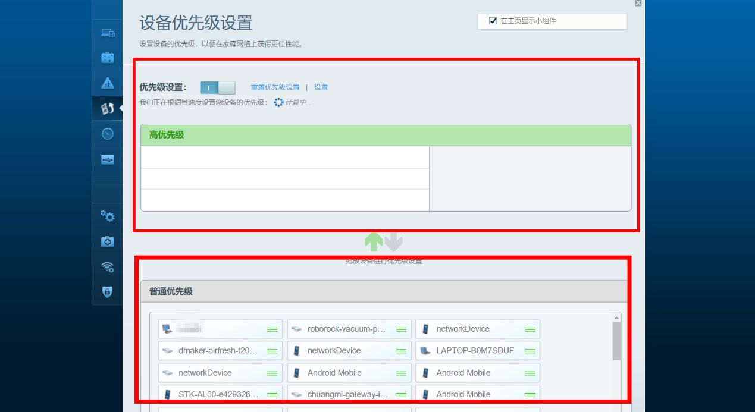The width and height of the screenshot is (755, 412).
Task: Click the dmaker-airfresh drag handle icon
Action: (272, 351)
